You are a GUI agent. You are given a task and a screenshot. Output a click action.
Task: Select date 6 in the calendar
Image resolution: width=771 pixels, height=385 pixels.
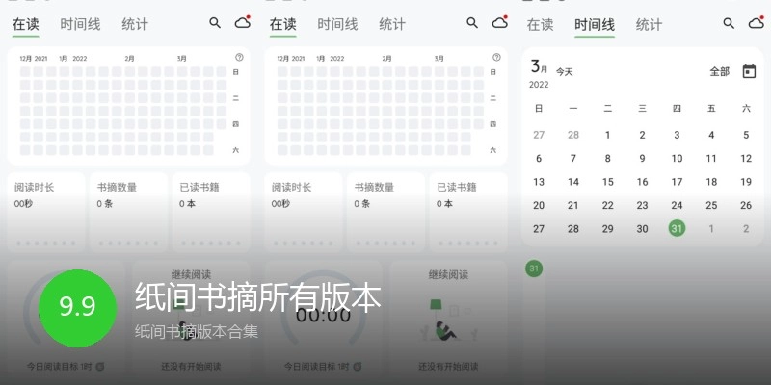click(x=539, y=158)
